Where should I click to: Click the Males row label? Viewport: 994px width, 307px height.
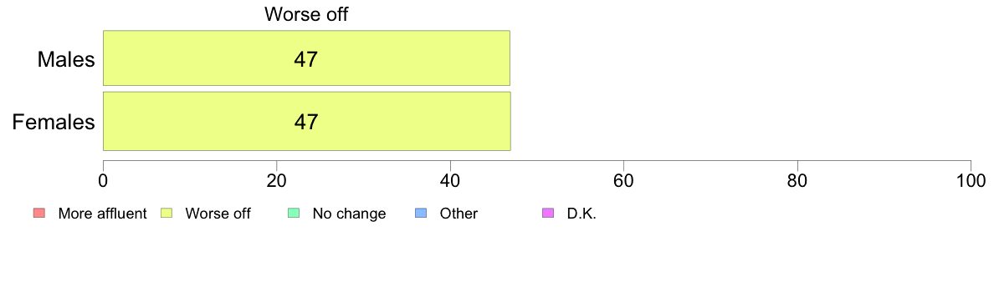pyautogui.click(x=66, y=59)
